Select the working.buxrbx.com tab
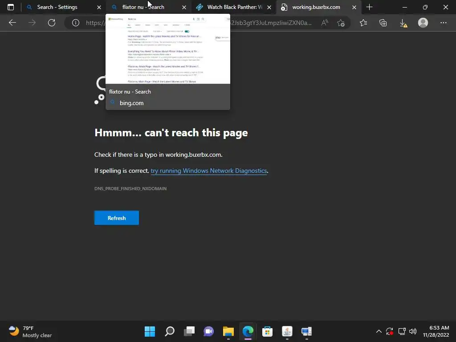 click(x=318, y=7)
